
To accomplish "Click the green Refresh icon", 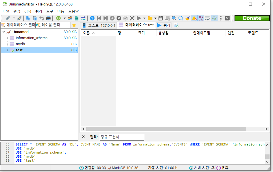I will tap(58, 18).
